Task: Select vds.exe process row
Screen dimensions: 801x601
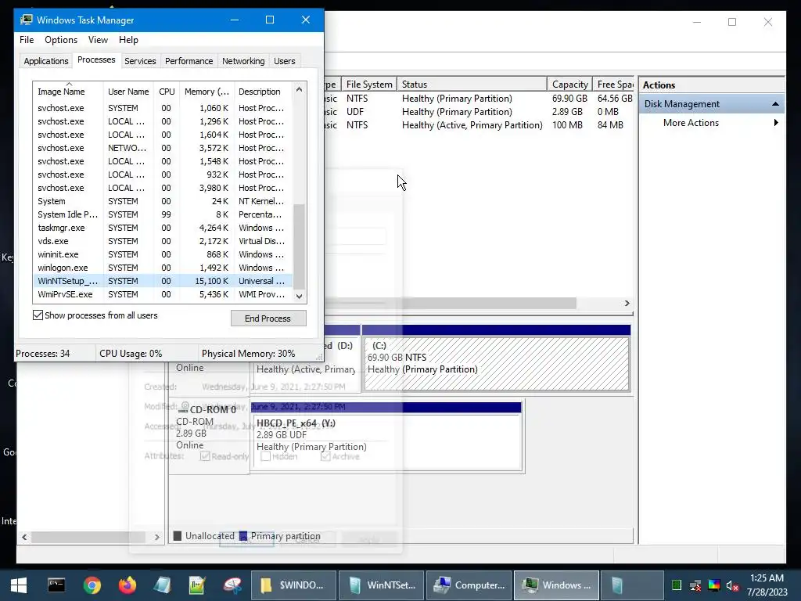Action: pos(163,241)
